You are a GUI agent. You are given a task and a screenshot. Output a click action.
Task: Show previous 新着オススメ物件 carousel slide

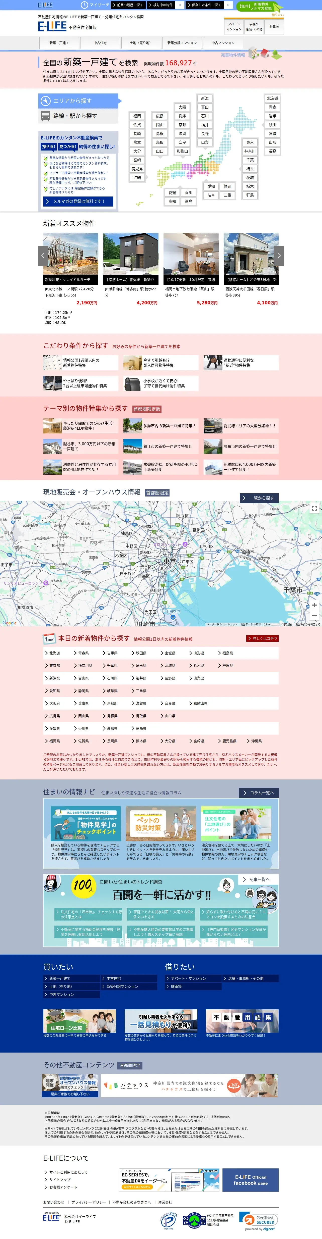point(43,256)
